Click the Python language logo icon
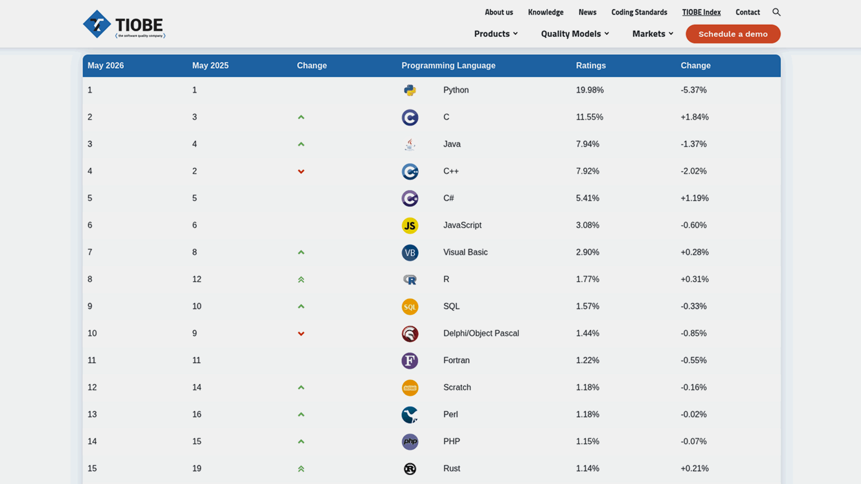Viewport: 861px width, 484px height. (x=410, y=90)
